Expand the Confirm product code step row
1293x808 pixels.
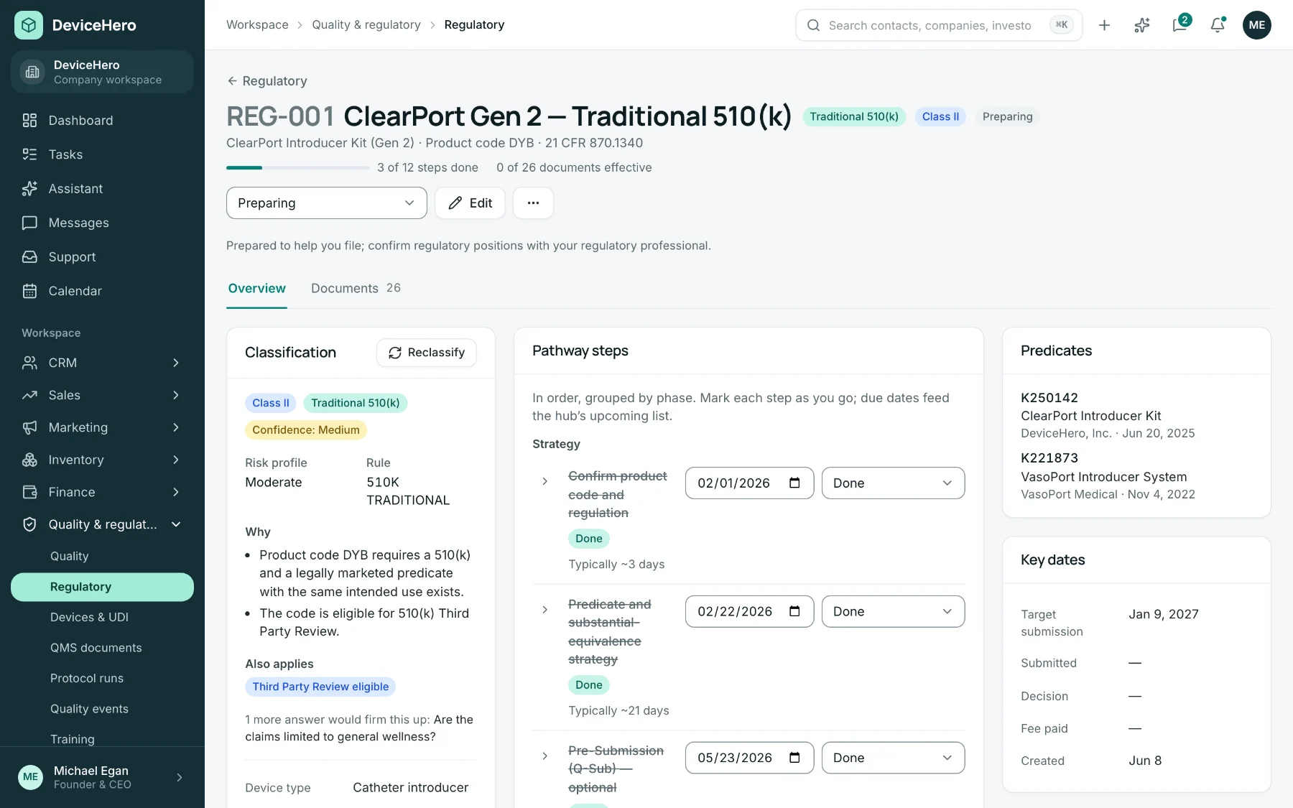(x=544, y=481)
